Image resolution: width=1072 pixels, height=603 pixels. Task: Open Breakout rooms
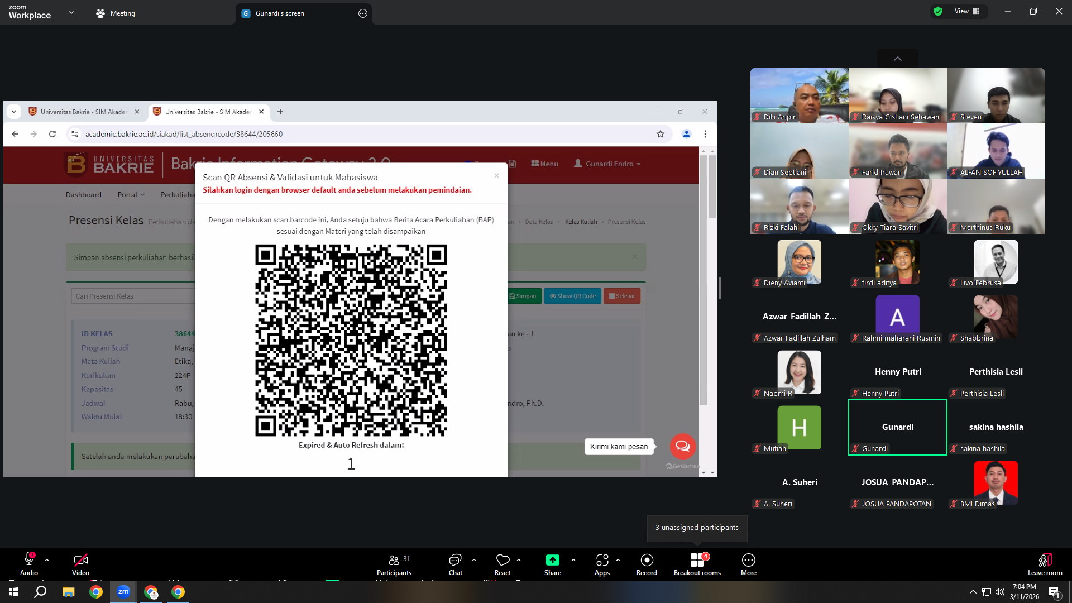[697, 564]
